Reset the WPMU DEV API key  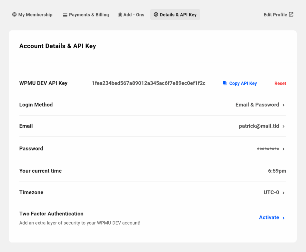tap(280, 83)
